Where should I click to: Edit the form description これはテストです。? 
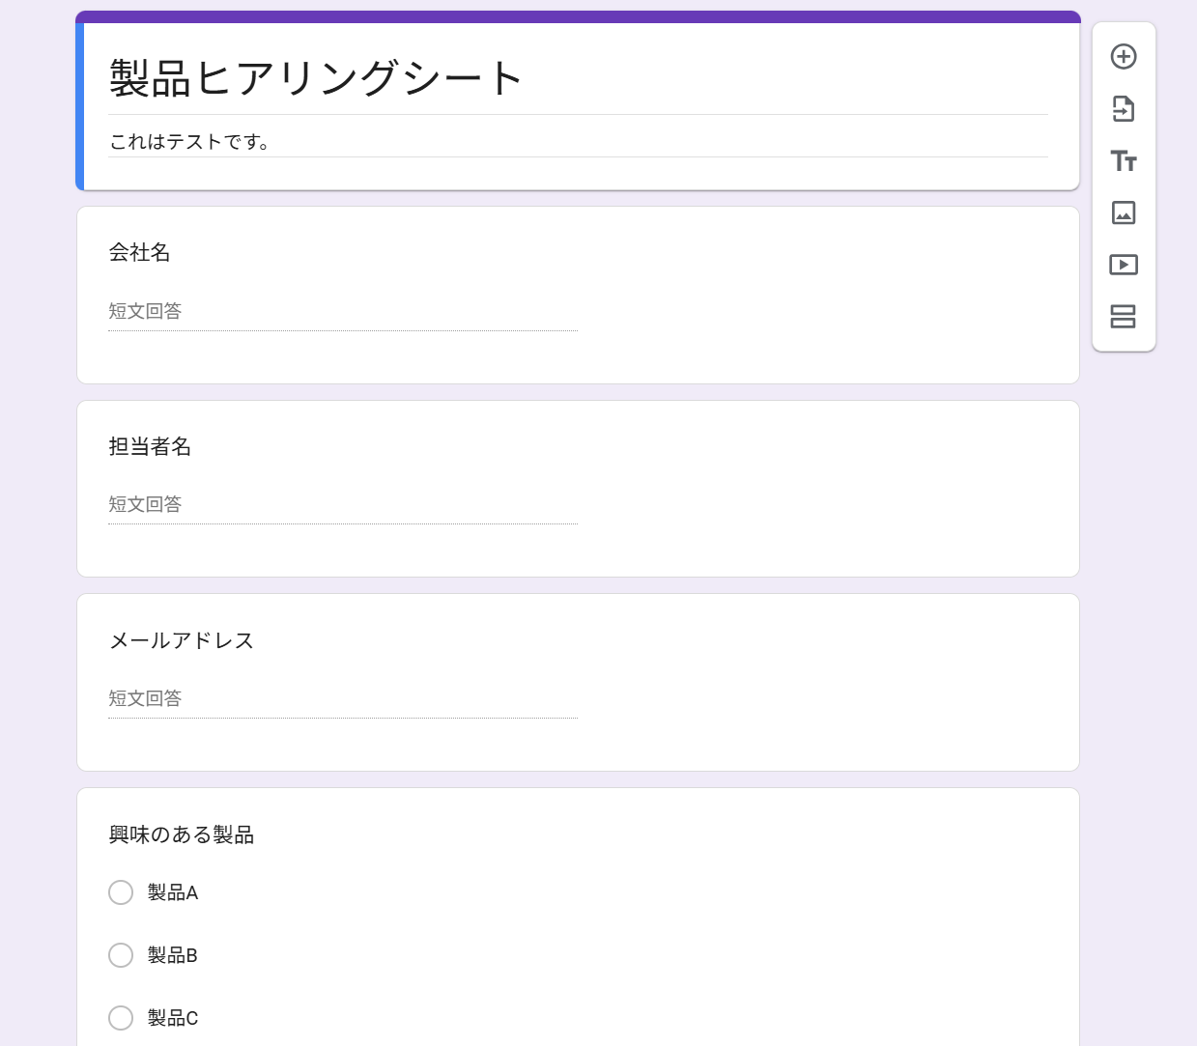pyautogui.click(x=189, y=142)
